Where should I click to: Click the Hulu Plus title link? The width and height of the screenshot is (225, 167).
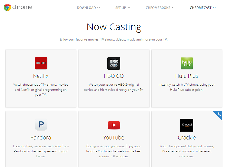(x=187, y=76)
